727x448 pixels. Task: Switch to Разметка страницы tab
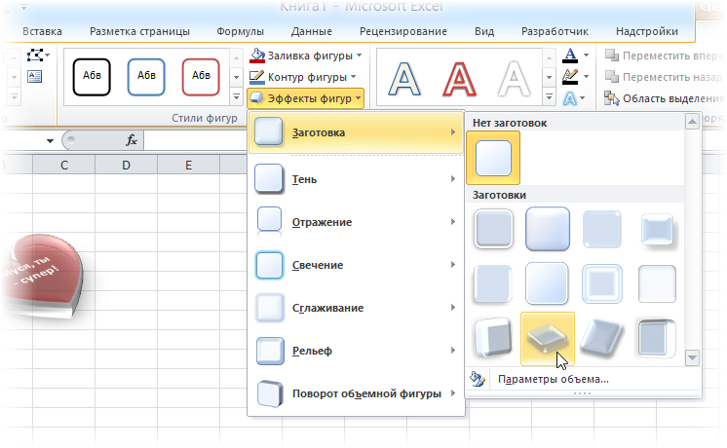[139, 31]
